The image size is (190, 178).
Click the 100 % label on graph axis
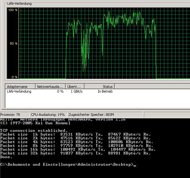(x=13, y=10)
